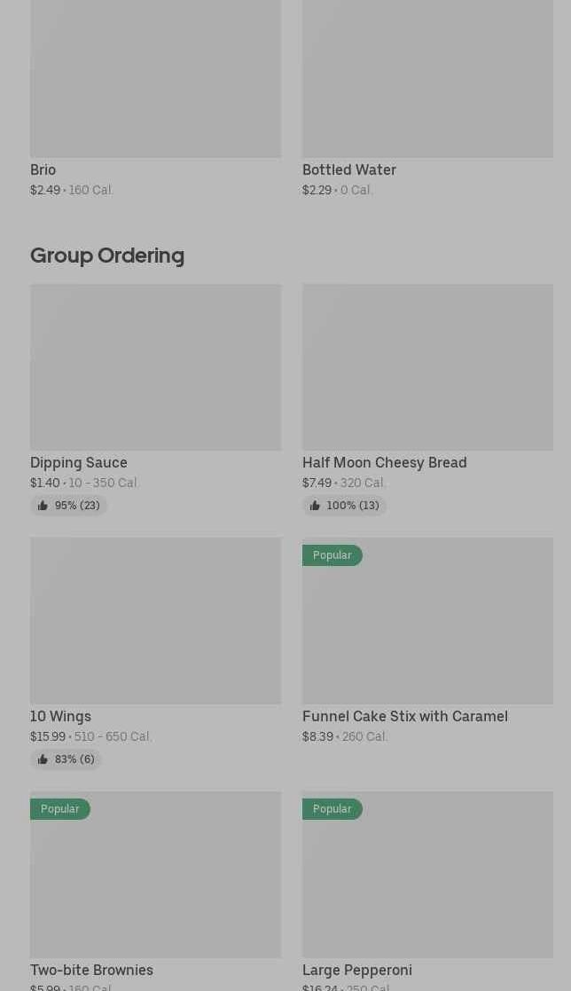This screenshot has height=991, width=571.
Task: Open the Brio item image
Action: click(155, 78)
